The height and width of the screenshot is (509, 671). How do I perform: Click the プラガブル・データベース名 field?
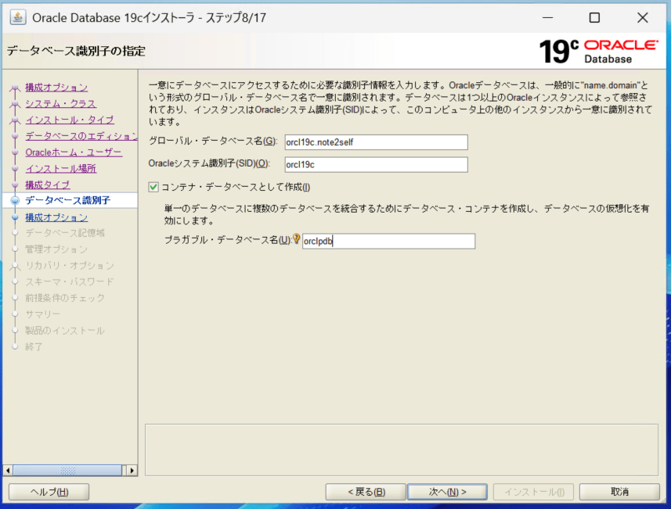388,242
